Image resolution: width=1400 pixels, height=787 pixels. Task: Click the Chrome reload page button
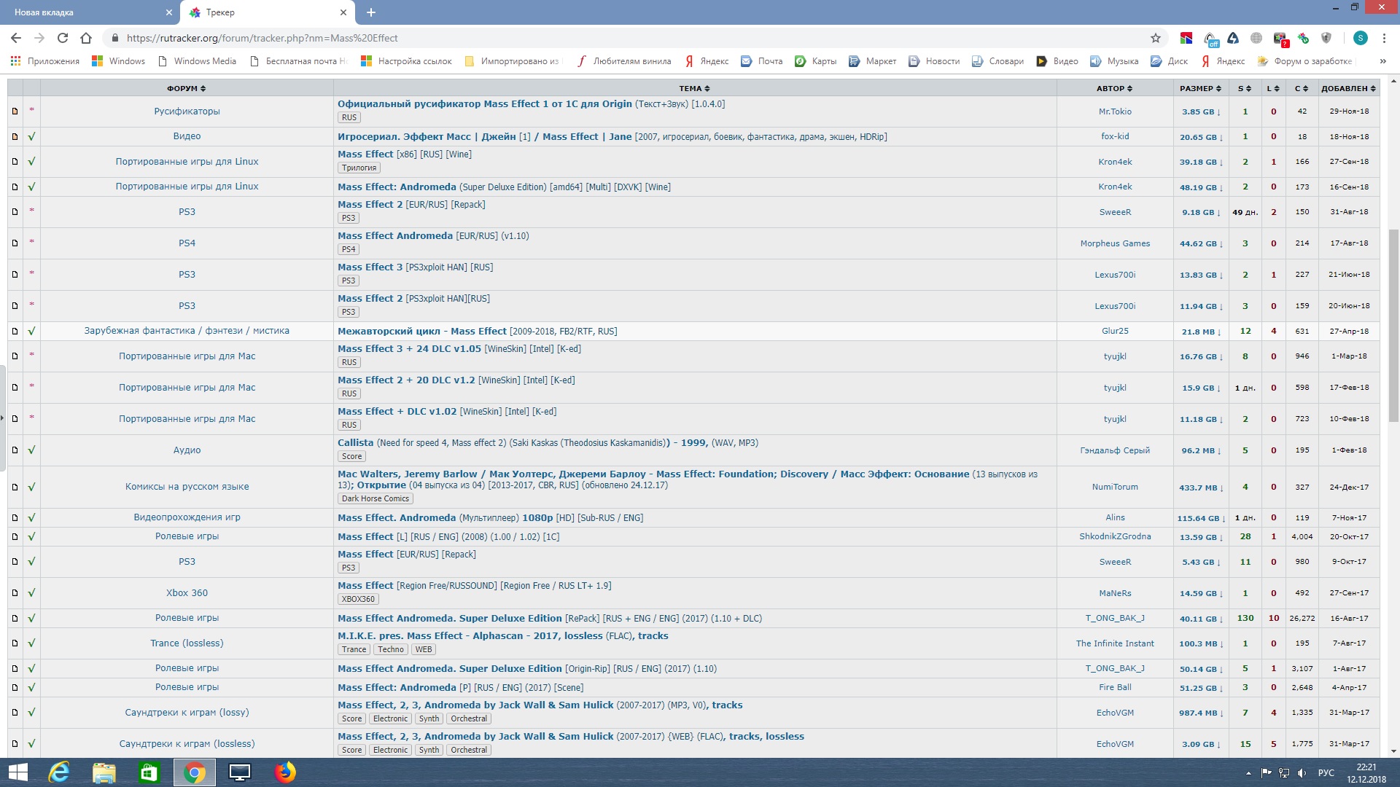click(x=63, y=38)
